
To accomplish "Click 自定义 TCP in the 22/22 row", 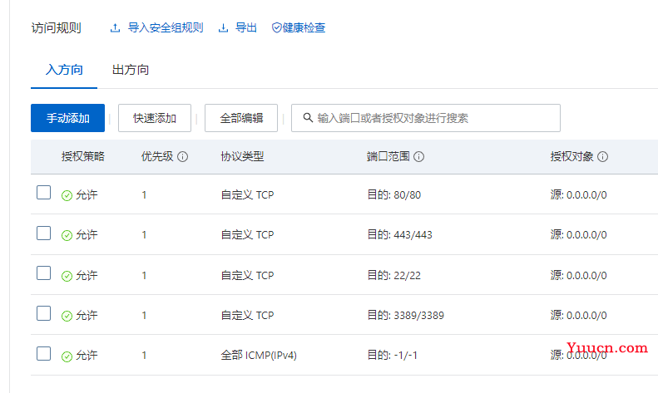I will pos(247,275).
